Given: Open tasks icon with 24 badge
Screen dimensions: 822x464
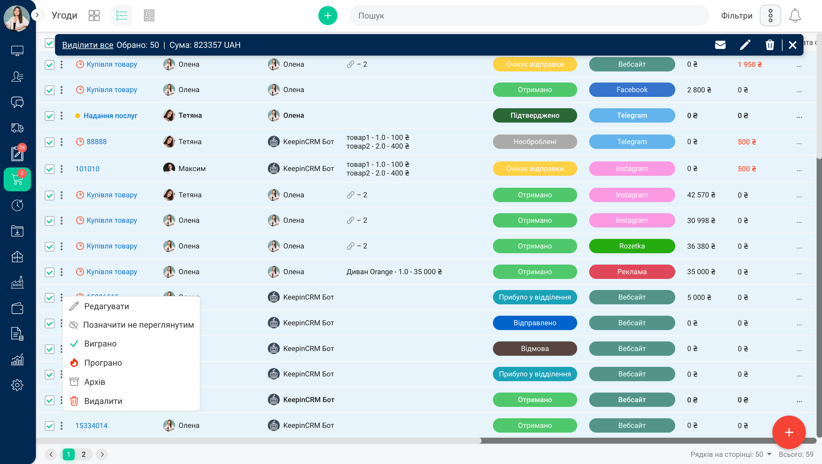Looking at the screenshot, I should (17, 153).
